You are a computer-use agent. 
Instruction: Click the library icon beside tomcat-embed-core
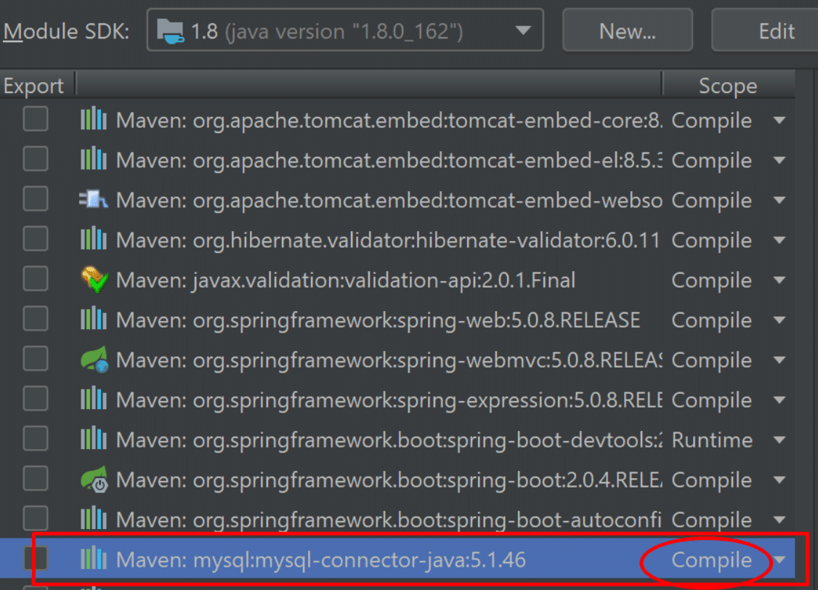94,120
